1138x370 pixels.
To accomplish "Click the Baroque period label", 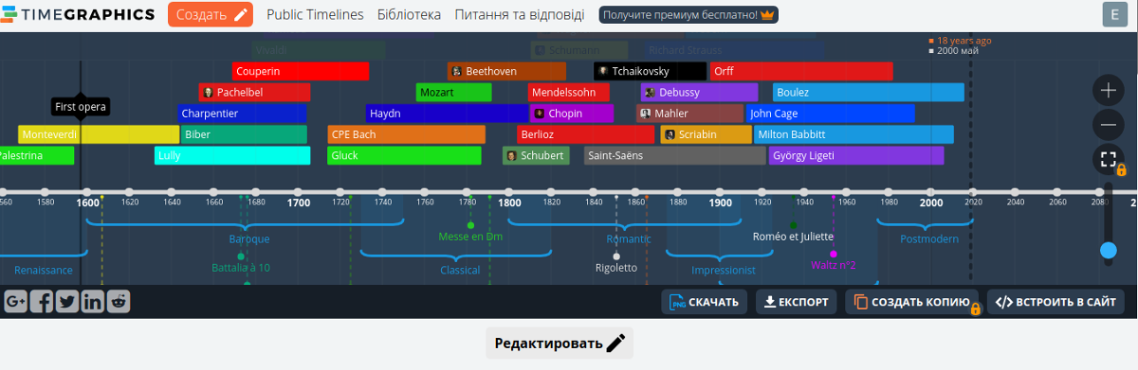I will (x=249, y=238).
